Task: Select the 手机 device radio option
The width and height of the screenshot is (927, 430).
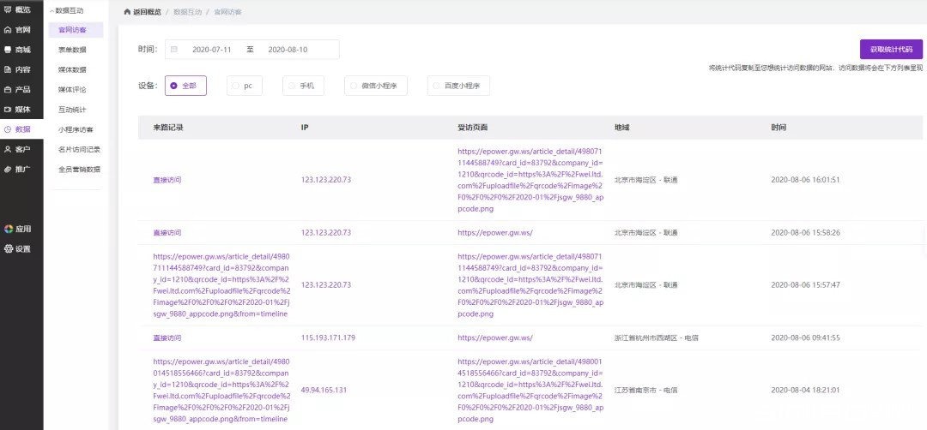Action: click(x=303, y=86)
